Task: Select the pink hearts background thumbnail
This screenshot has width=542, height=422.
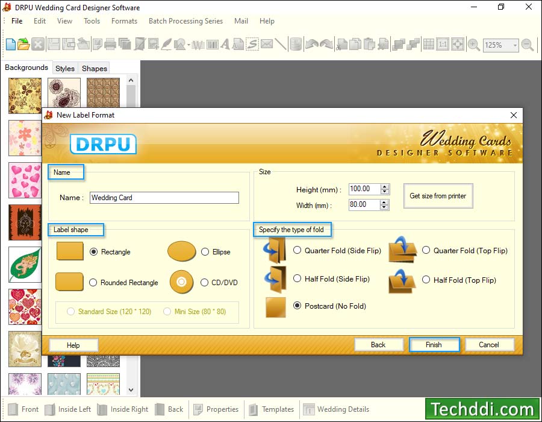Action: [25, 181]
